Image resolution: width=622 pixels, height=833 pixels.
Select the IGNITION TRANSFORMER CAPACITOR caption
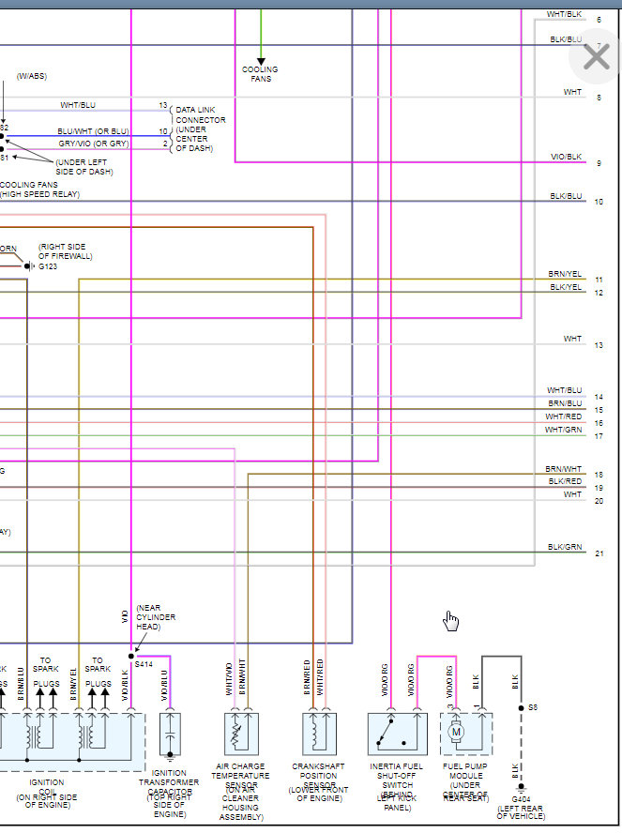(169, 794)
